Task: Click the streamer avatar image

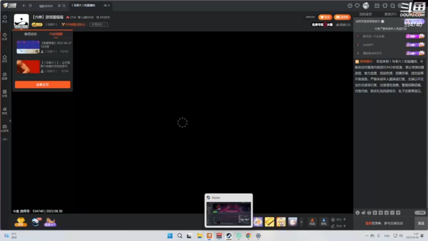Action: (x=21, y=21)
